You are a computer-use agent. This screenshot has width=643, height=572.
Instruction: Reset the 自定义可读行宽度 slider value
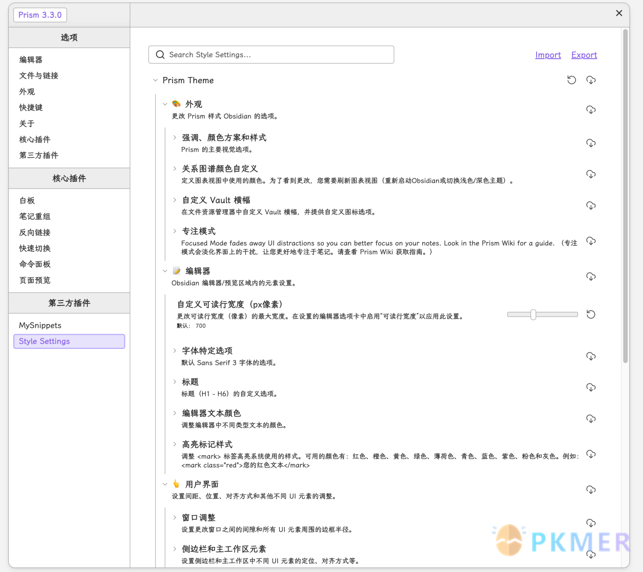point(591,314)
